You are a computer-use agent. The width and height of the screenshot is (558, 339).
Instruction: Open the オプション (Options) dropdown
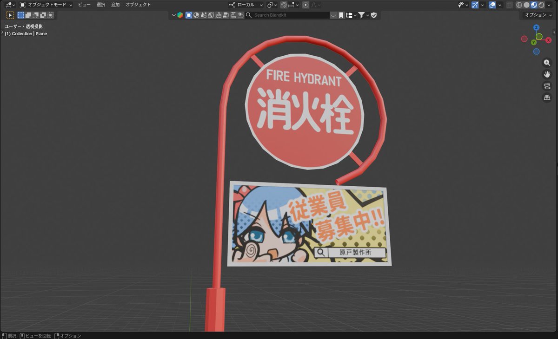[x=538, y=15]
